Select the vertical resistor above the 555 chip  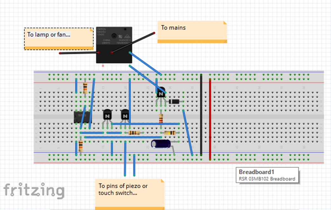coord(85,88)
